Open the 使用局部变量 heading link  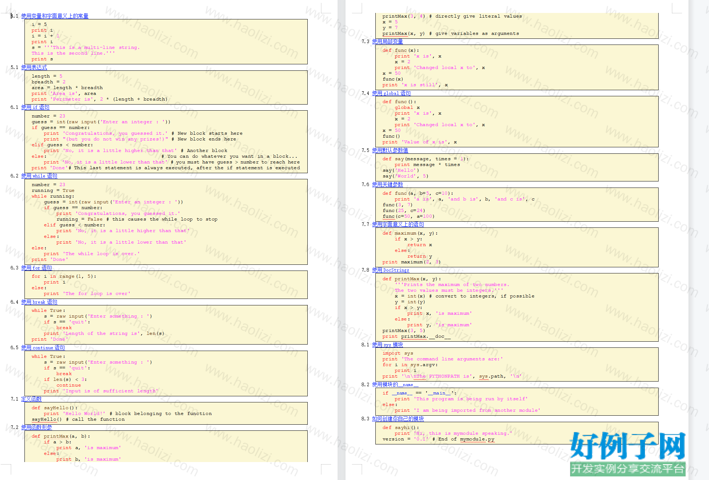pyautogui.click(x=388, y=41)
